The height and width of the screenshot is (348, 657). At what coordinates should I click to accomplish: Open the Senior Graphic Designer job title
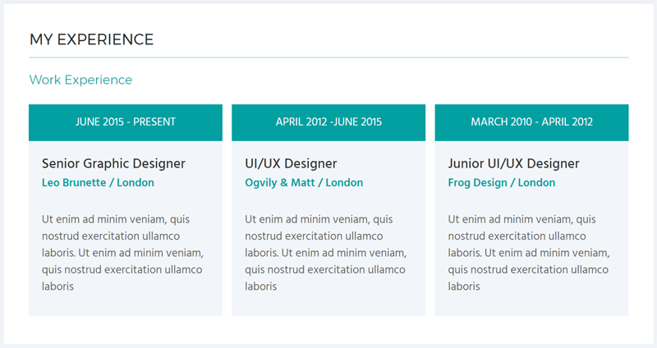(113, 163)
